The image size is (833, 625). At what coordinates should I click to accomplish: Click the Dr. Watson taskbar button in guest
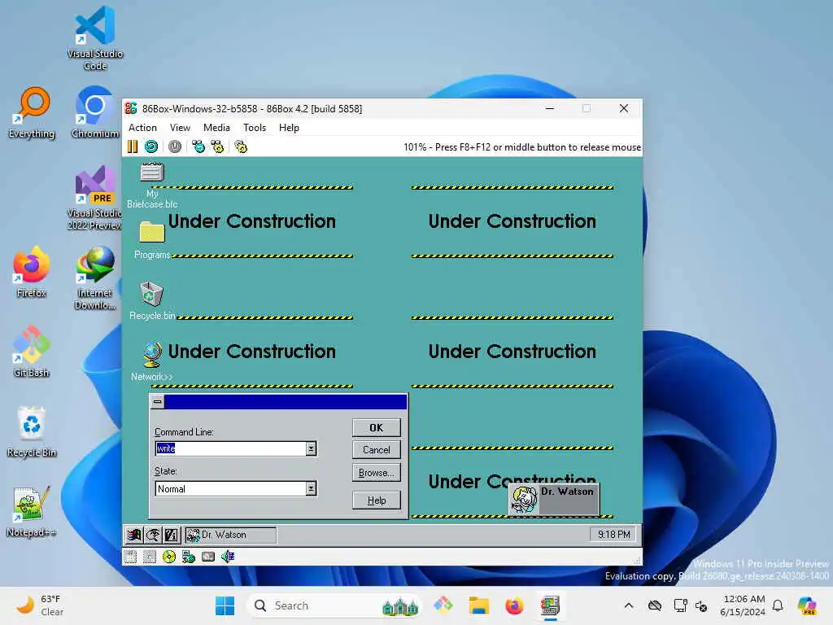click(230, 535)
